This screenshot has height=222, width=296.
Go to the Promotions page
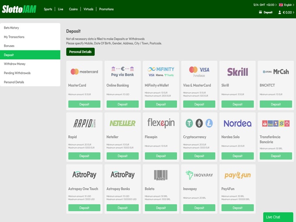pyautogui.click(x=106, y=9)
